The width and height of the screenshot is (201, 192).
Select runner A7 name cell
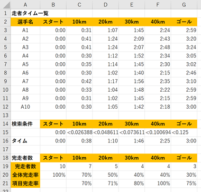click(25, 81)
